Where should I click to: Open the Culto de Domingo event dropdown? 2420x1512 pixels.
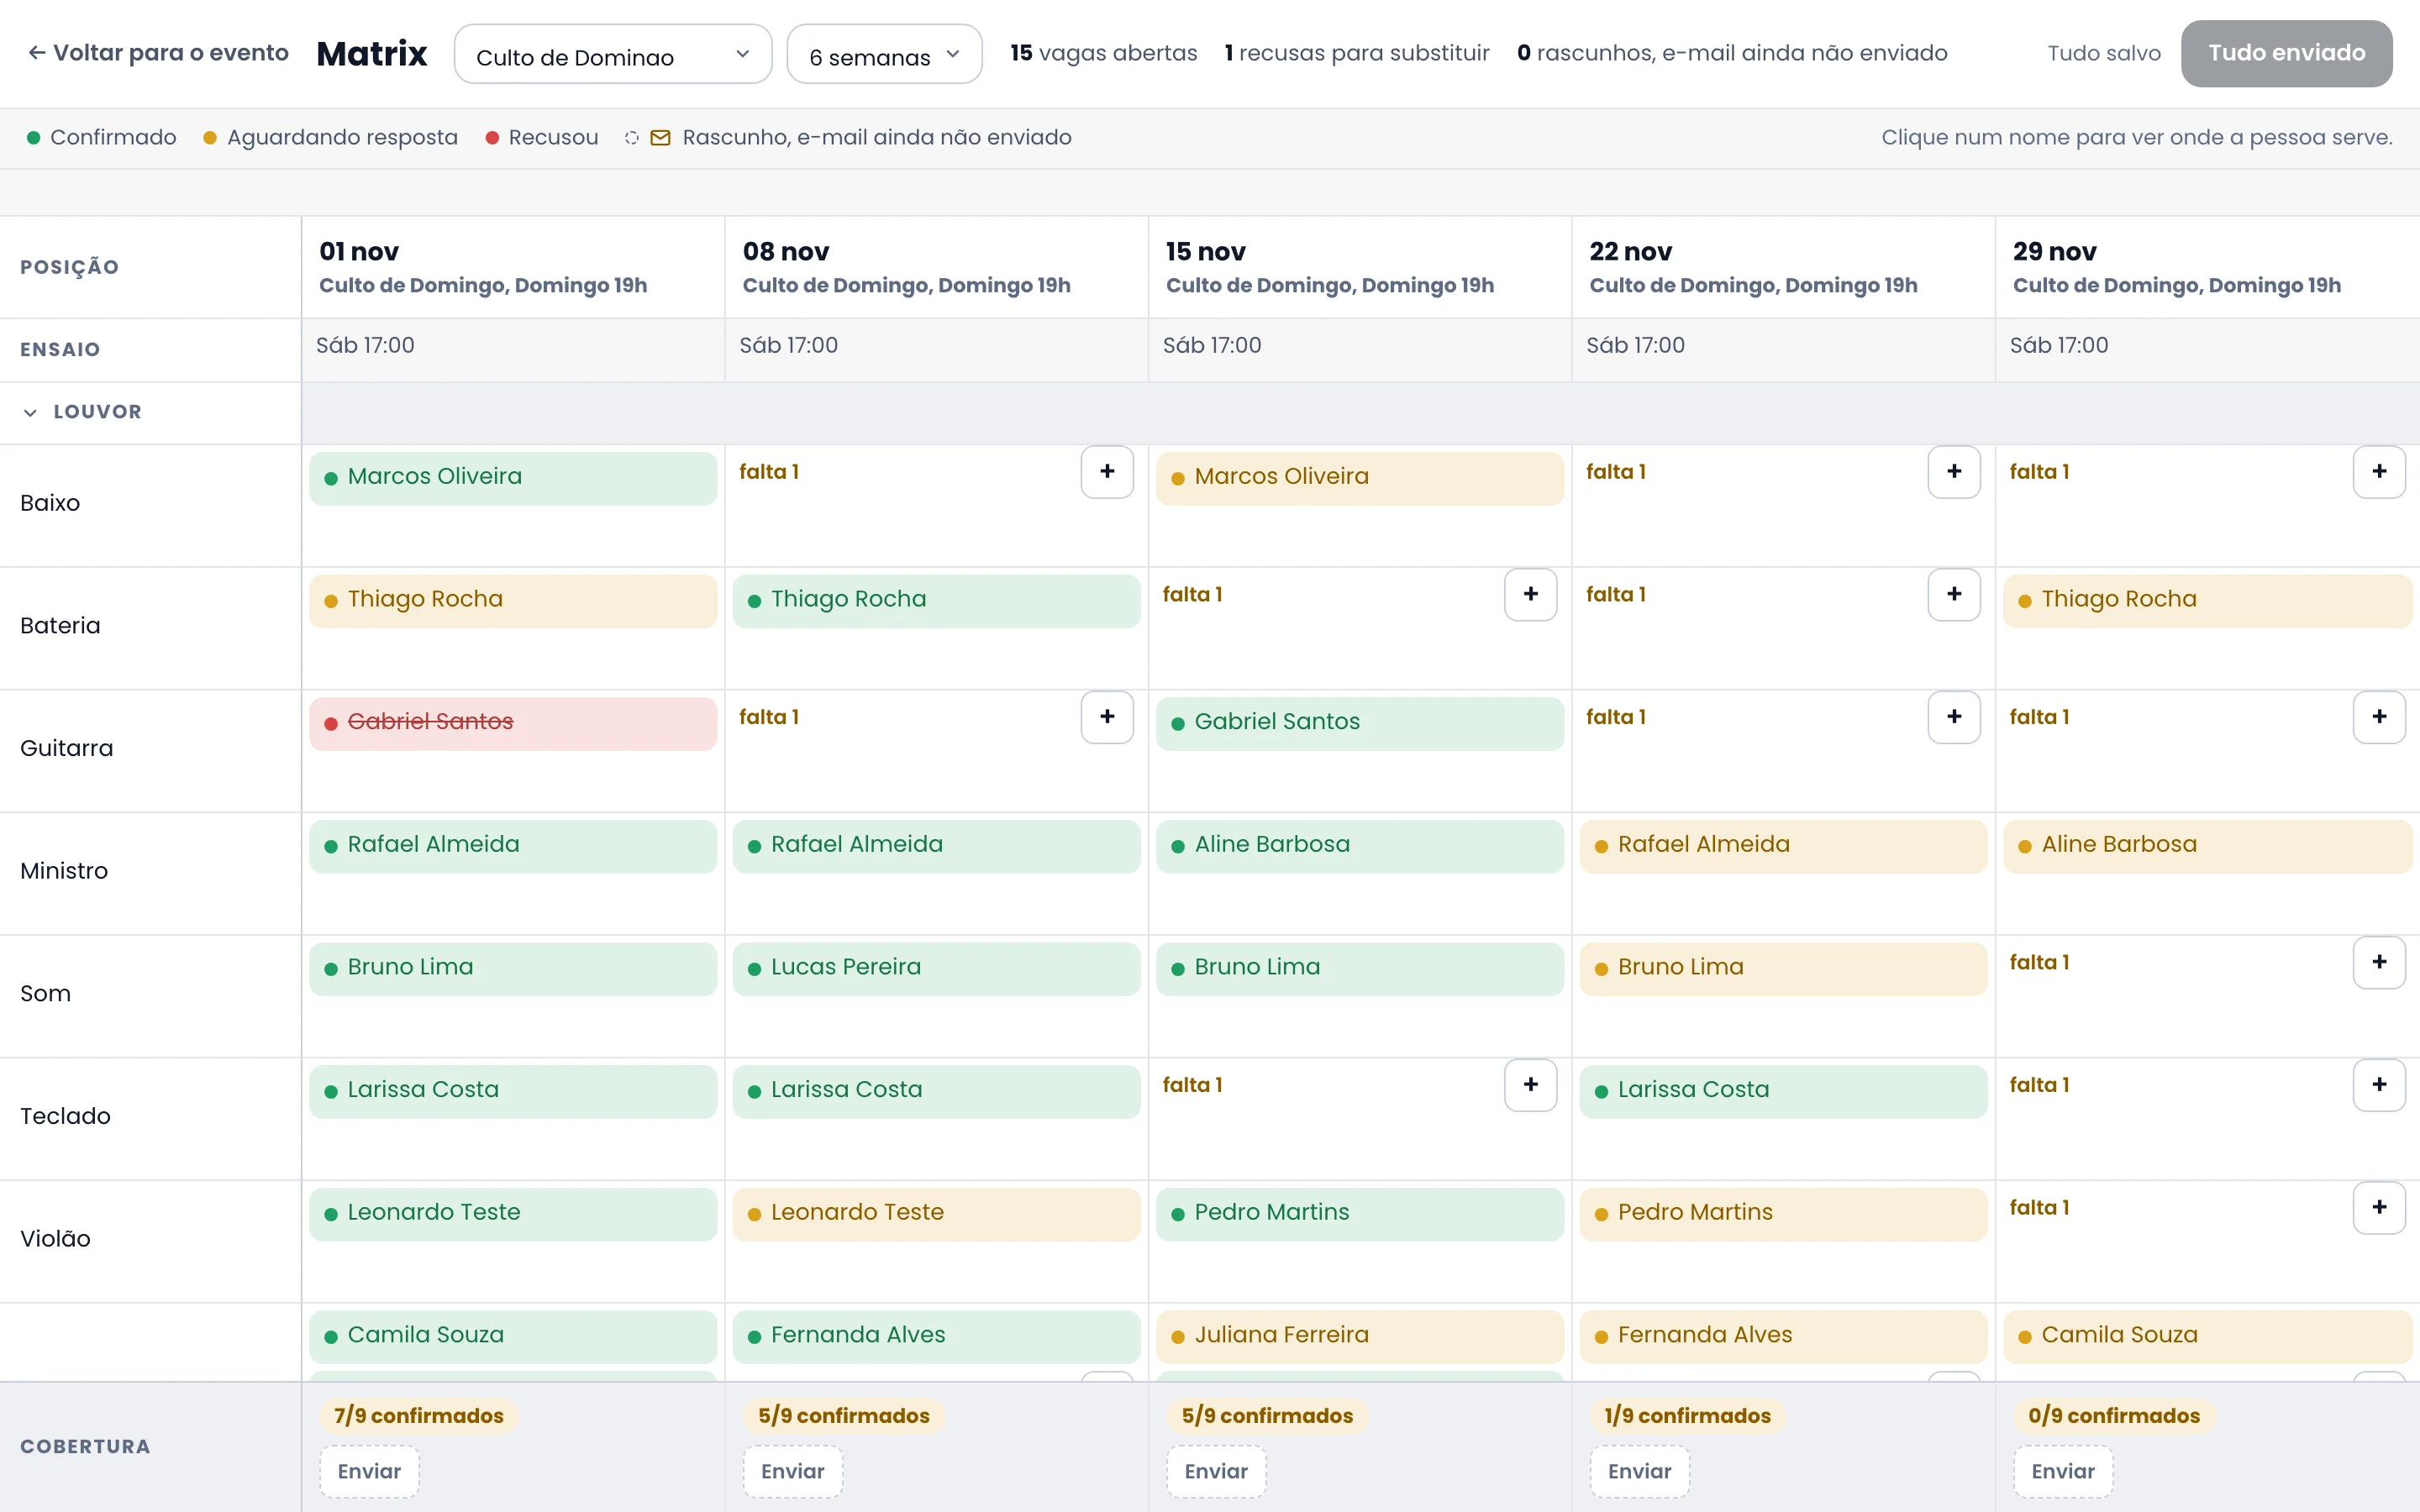tap(612, 54)
